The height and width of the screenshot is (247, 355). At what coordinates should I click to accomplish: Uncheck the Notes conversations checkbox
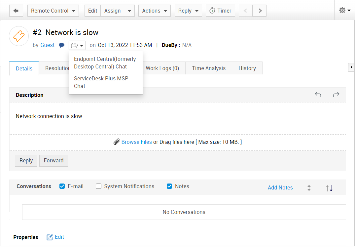point(169,186)
